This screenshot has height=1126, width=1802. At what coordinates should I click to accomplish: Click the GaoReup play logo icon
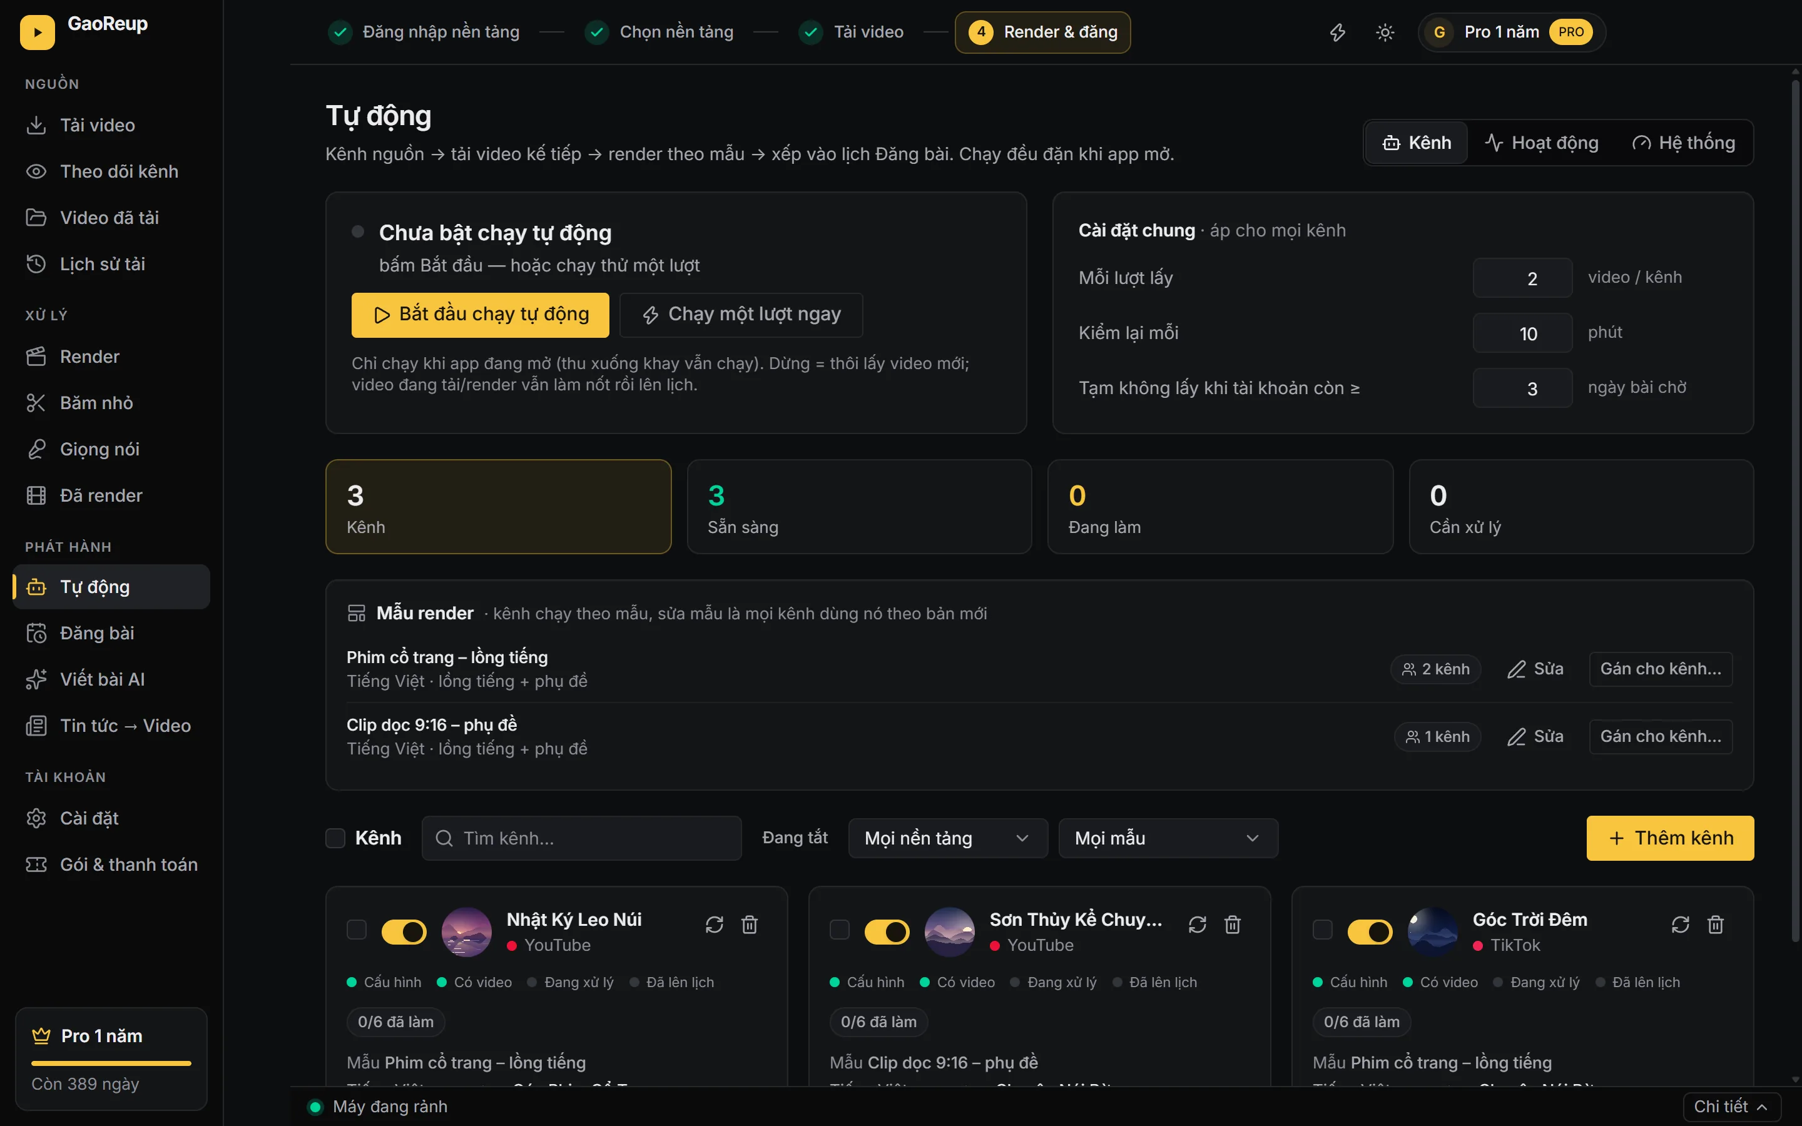pyautogui.click(x=38, y=32)
